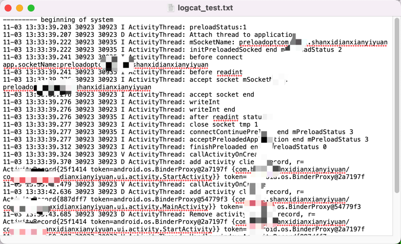Click the 'writeInt end' log message
Image resolution: width=401 pixels, height=244 pixels.
pos(212,110)
